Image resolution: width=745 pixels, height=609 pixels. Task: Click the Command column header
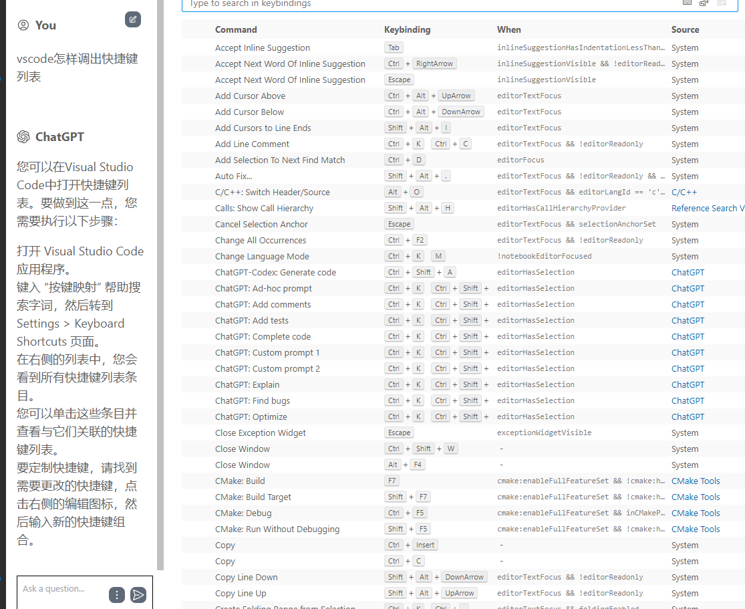(236, 29)
